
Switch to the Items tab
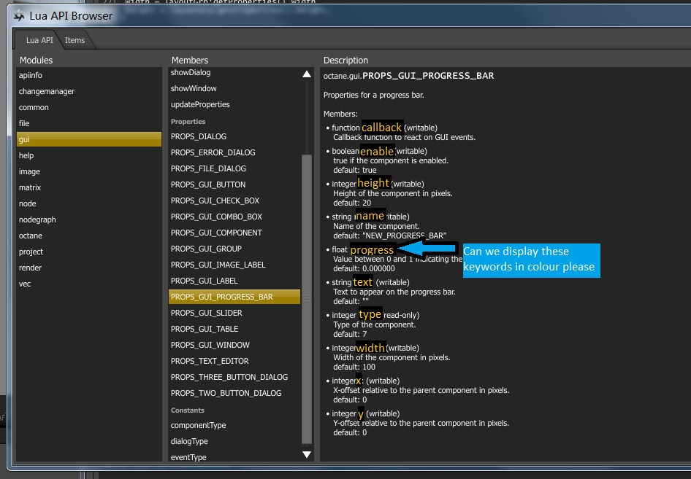[x=75, y=40]
